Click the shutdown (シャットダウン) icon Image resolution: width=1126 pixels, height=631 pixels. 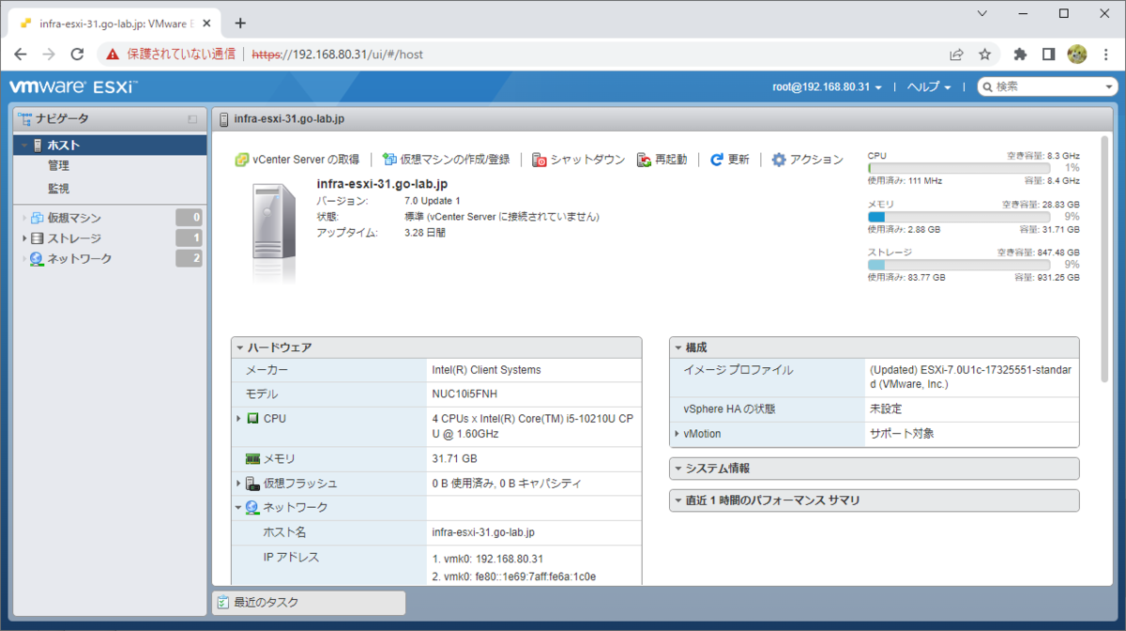(x=540, y=160)
